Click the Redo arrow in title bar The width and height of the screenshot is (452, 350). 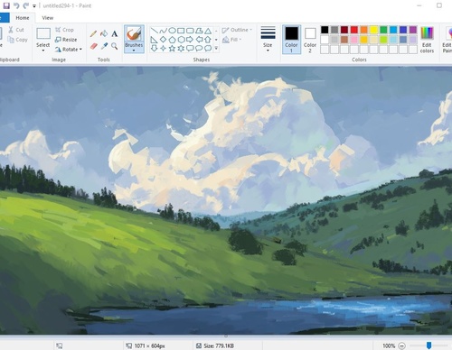point(26,5)
